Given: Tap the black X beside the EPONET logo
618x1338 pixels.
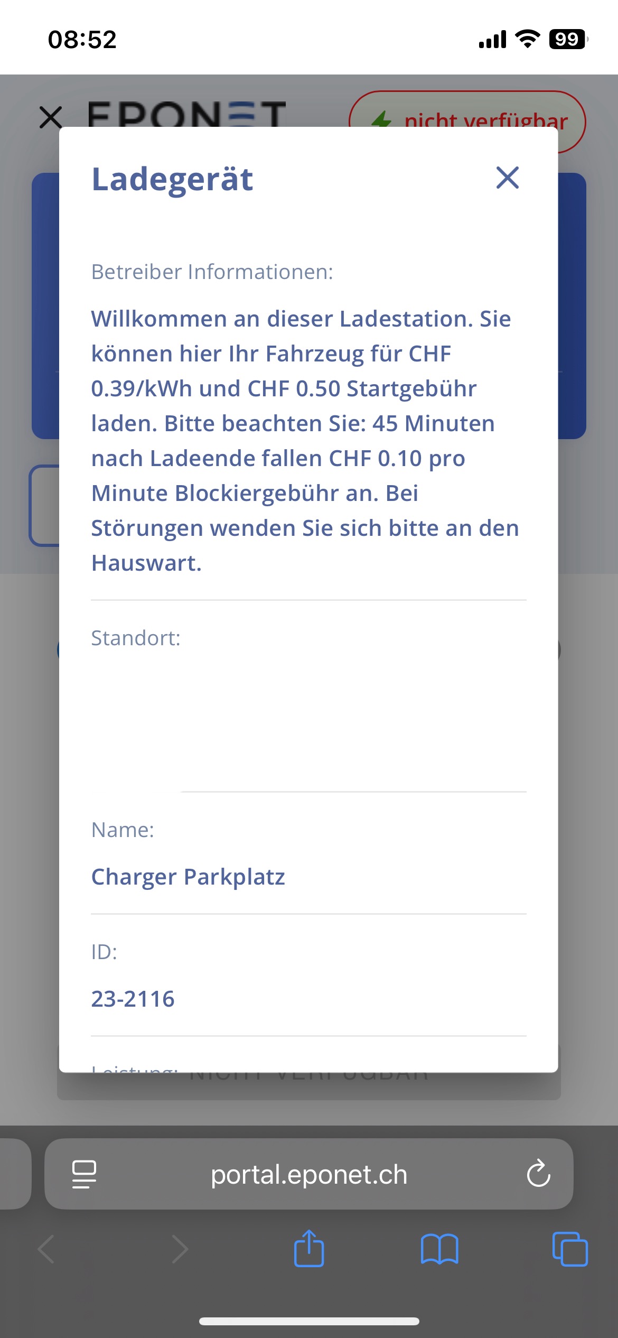Looking at the screenshot, I should click(51, 117).
